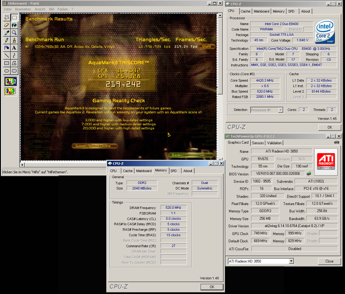Pick the Color Picker eyedropper tool
Image resolution: width=345 pixels, height=294 pixels.
click(x=7, y=33)
